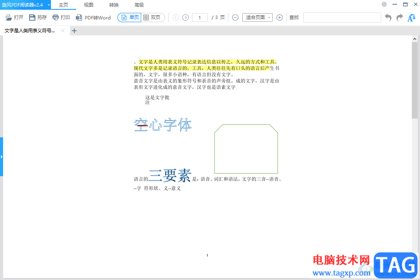The width and height of the screenshot is (420, 280).
Task: Open the 视图 tab
Action: click(x=89, y=5)
